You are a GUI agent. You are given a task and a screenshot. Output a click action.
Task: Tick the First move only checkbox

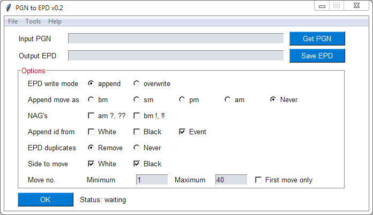(259, 180)
